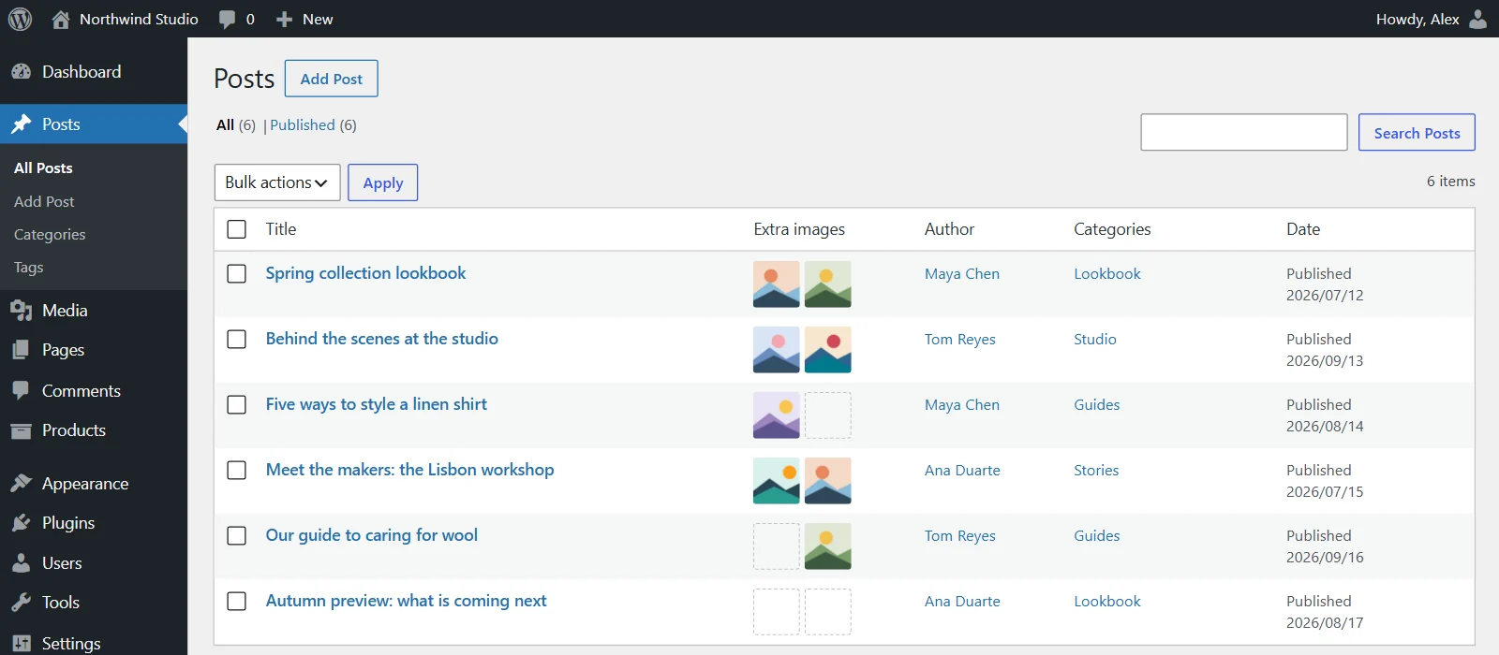Tick the Meet the makers row checkbox

point(237,471)
